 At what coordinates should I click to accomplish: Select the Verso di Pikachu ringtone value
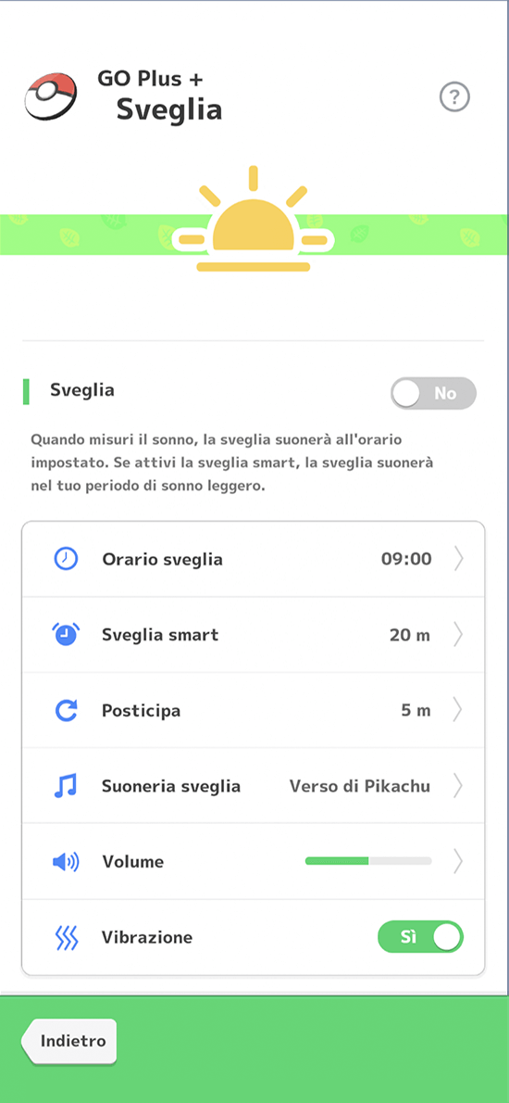point(359,786)
